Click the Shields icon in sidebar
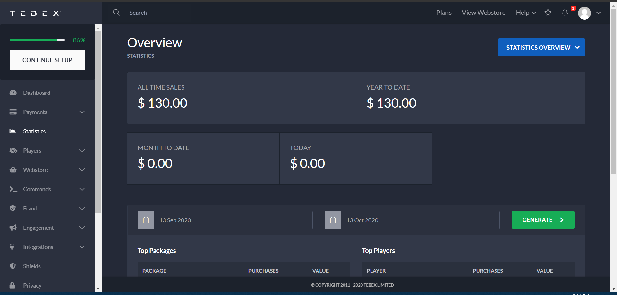The height and width of the screenshot is (295, 617). pos(13,266)
